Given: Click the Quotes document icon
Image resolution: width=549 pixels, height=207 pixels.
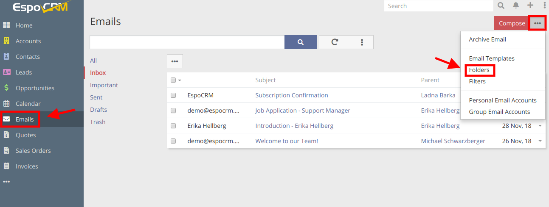Looking at the screenshot, I should (6, 135).
